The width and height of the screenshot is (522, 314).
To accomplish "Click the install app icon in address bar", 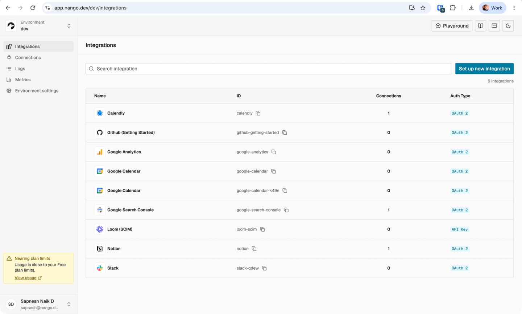I will [x=412, y=8].
